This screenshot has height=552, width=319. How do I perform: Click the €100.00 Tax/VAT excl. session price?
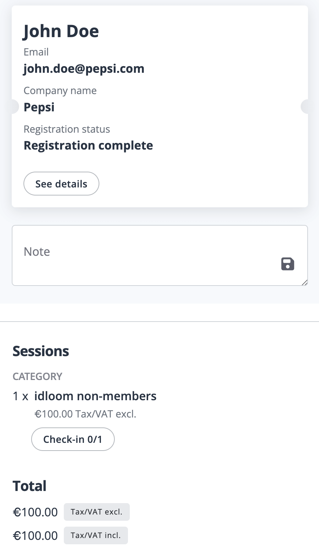click(85, 414)
